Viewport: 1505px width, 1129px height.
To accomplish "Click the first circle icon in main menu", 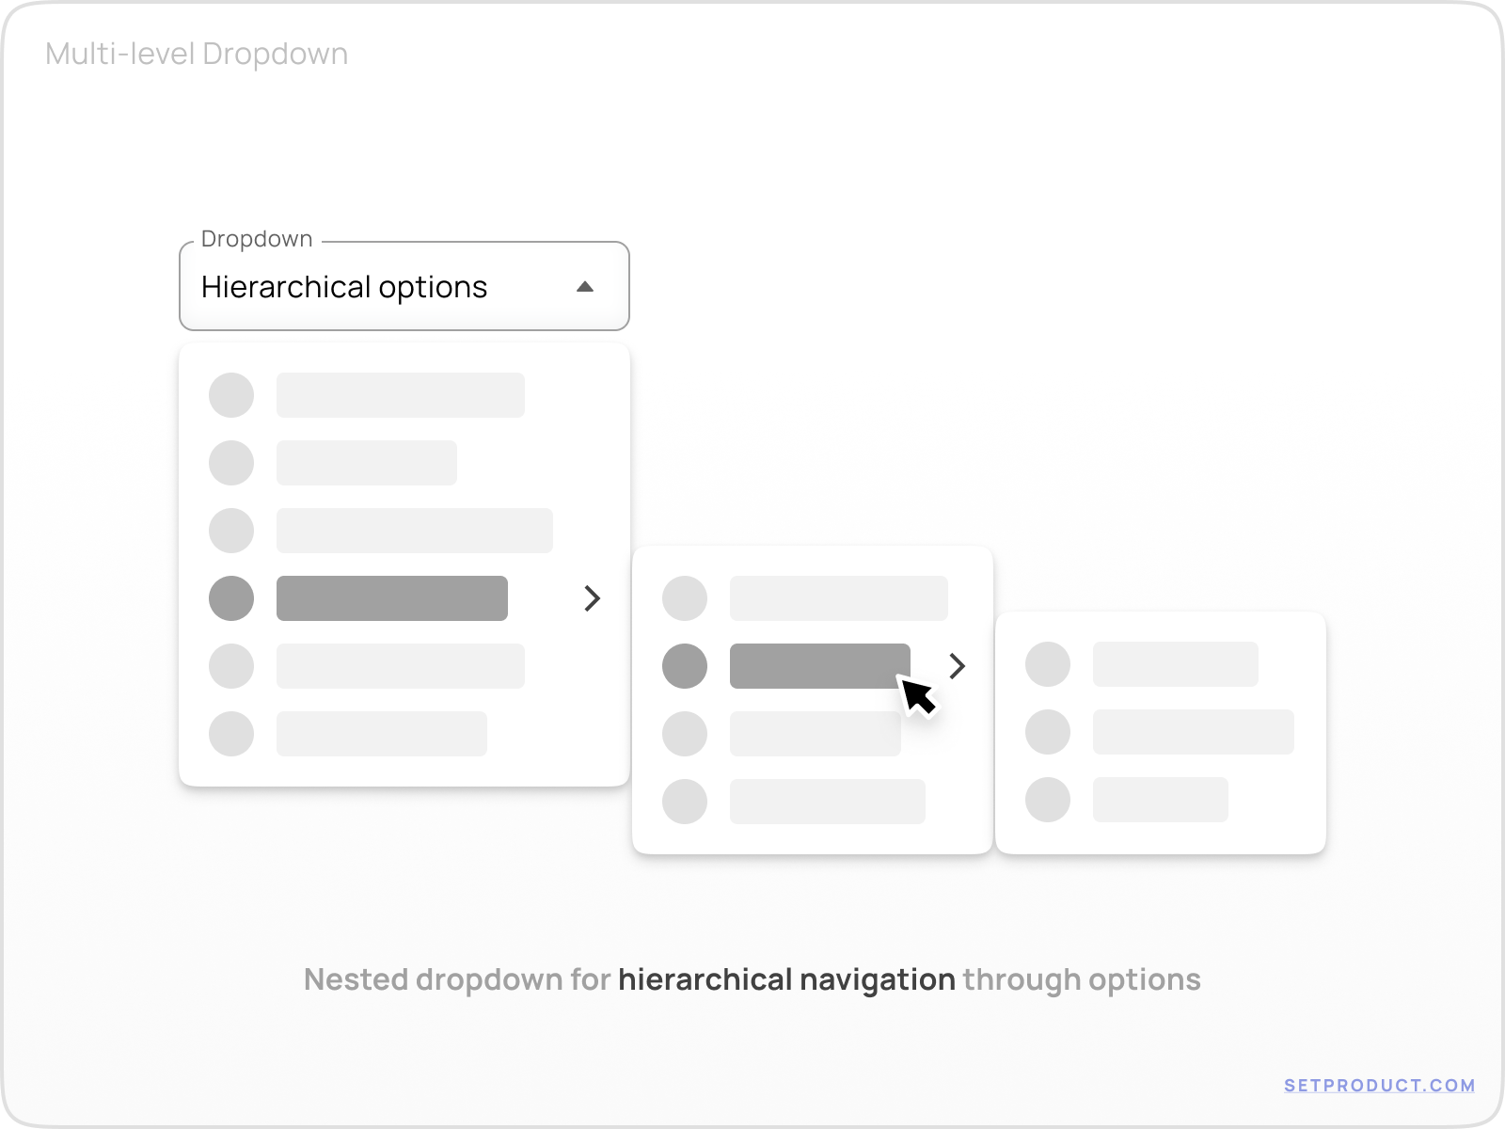I will (x=231, y=395).
